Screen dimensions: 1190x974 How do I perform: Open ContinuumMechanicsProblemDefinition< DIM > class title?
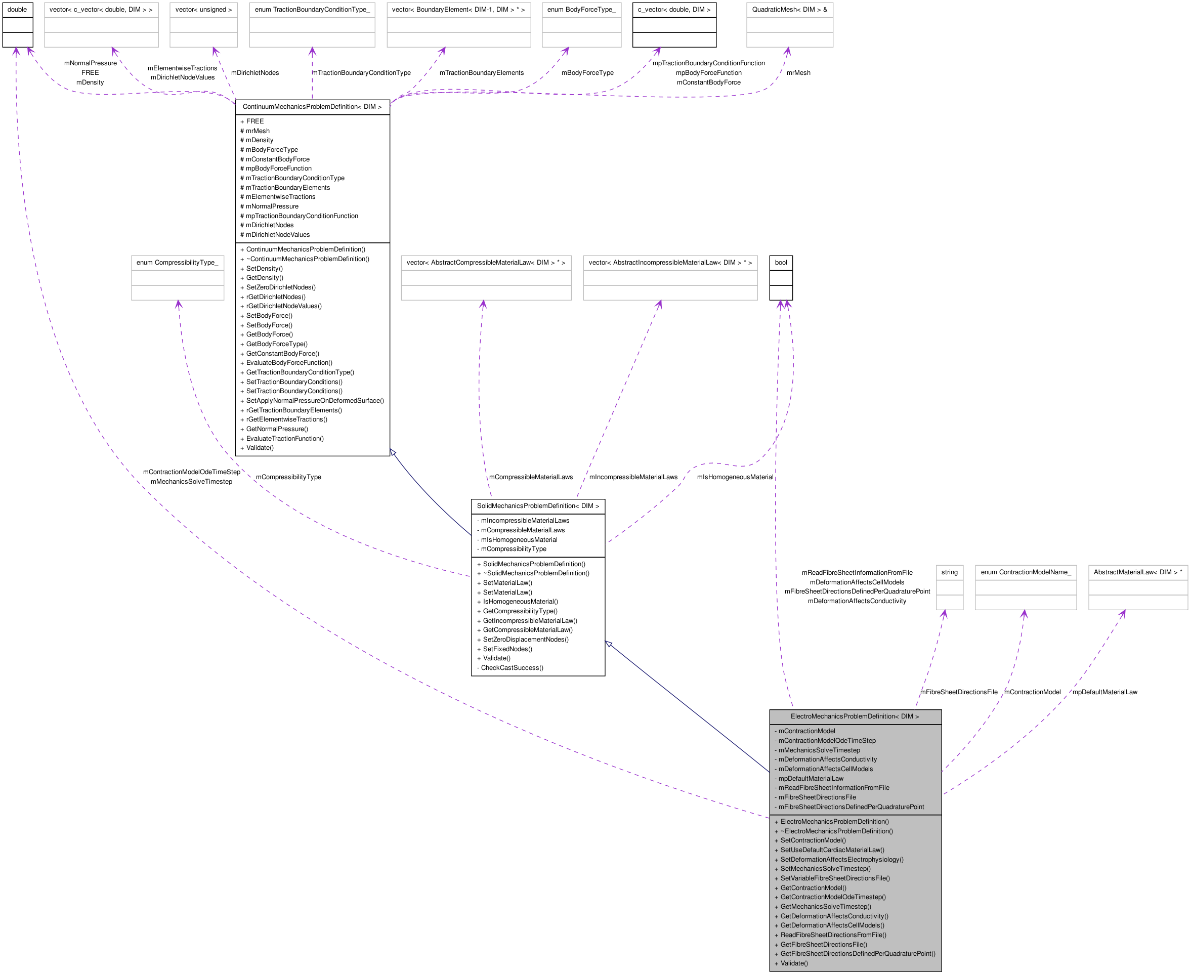313,107
